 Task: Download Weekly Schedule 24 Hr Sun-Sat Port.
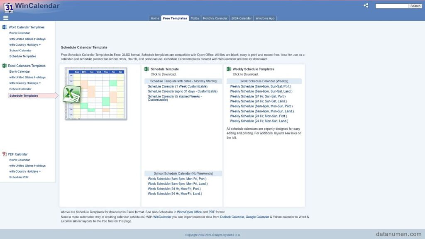pos(257,96)
